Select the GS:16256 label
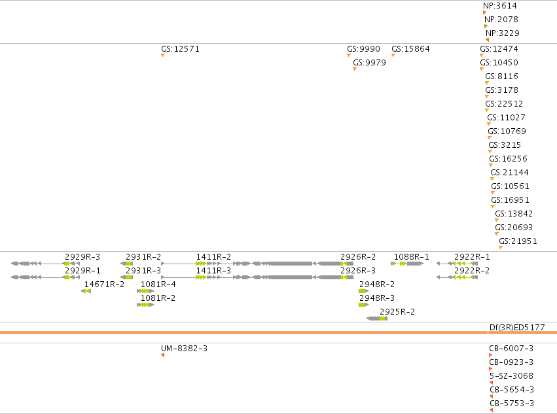557x414 pixels. tap(509, 159)
